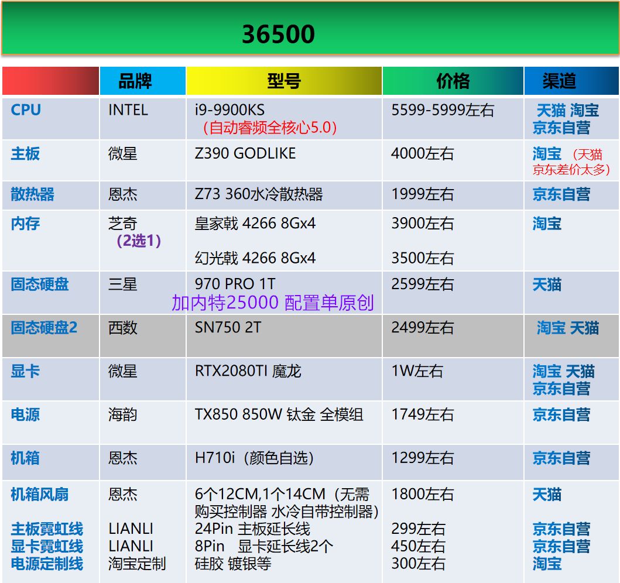Select the 品牌 column header
This screenshot has height=583, width=620.
pyautogui.click(x=143, y=81)
